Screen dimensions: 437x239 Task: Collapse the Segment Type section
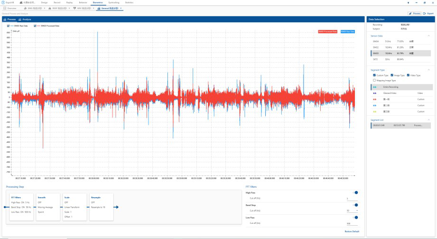[429, 70]
